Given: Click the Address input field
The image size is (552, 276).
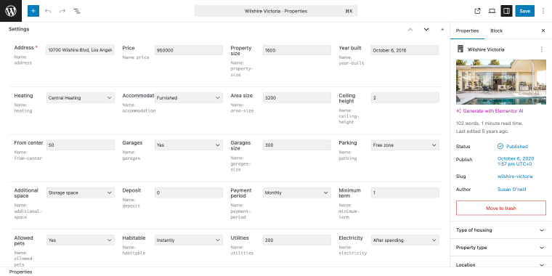Looking at the screenshot, I should pos(81,50).
